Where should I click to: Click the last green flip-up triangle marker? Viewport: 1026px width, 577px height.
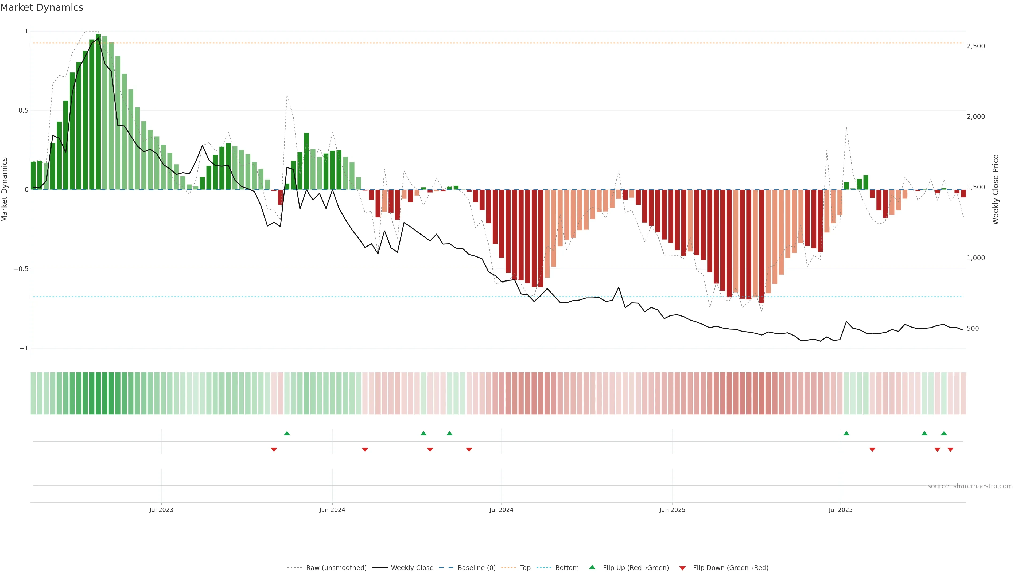pos(943,433)
